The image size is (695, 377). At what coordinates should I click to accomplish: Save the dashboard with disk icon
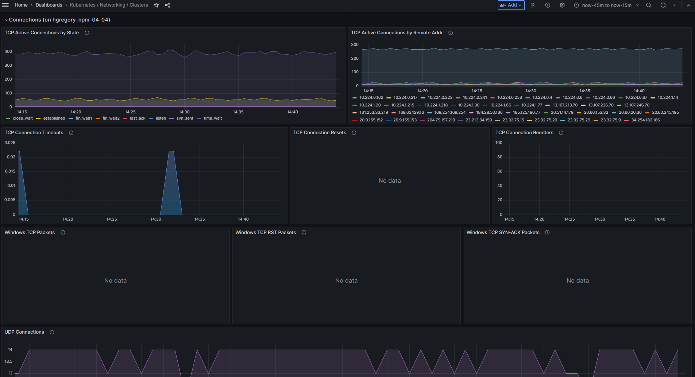pyautogui.click(x=533, y=5)
